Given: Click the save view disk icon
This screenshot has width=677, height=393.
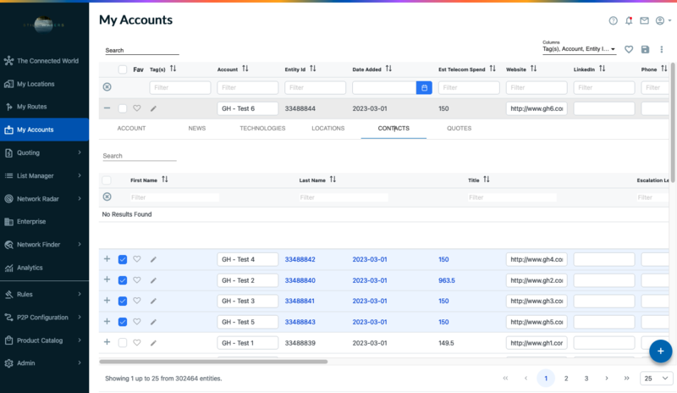Looking at the screenshot, I should (646, 50).
